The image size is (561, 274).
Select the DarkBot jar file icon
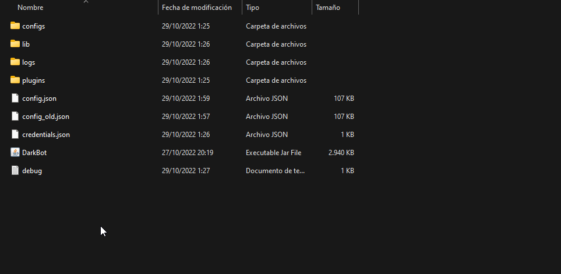[x=15, y=152]
